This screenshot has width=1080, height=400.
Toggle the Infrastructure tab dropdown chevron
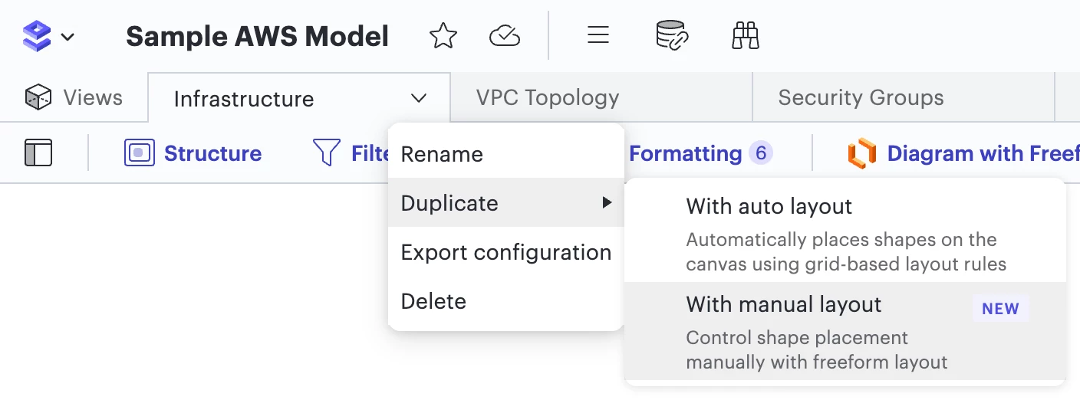pos(419,98)
